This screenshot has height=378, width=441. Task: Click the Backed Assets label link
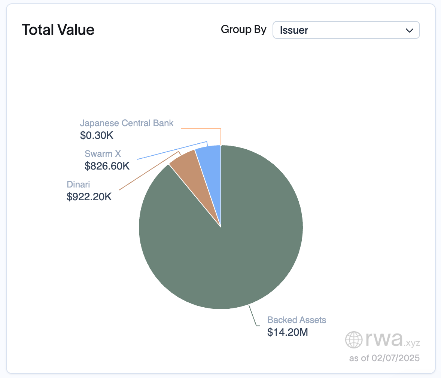tap(296, 320)
